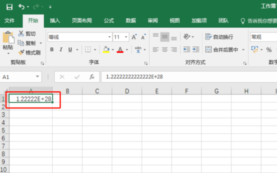Toggle Underline formatting
This screenshot has height=173, width=277.
click(70, 50)
